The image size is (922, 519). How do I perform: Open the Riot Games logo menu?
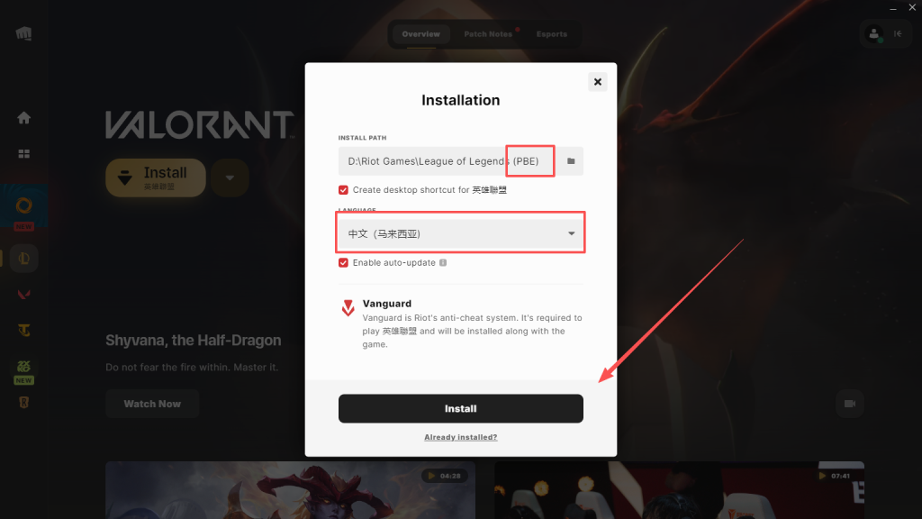(x=23, y=33)
